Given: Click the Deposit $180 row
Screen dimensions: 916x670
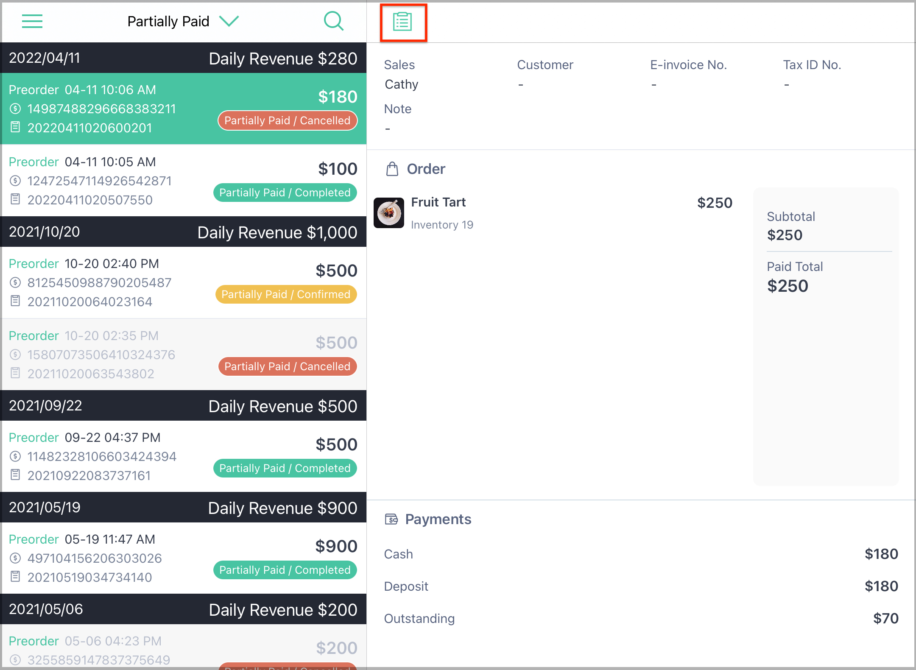Looking at the screenshot, I should click(x=641, y=586).
